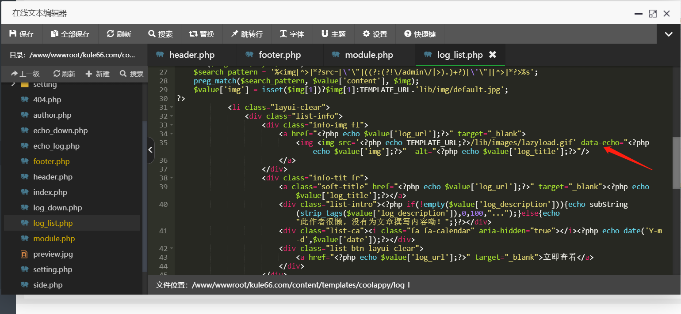
Task: Open preview.jpg in the file tree
Action: click(x=53, y=254)
